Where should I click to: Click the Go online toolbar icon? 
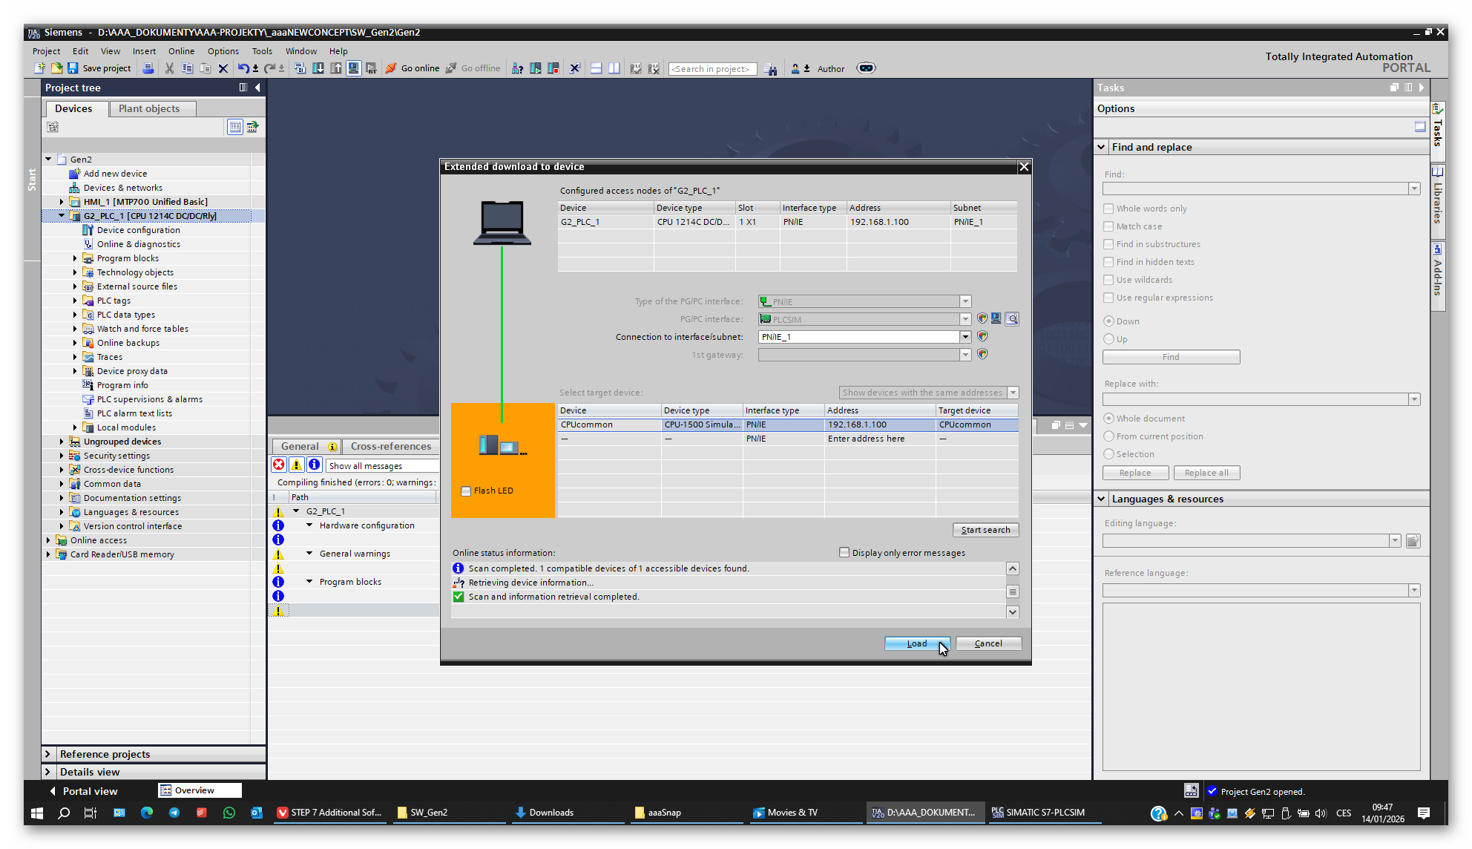(x=392, y=68)
